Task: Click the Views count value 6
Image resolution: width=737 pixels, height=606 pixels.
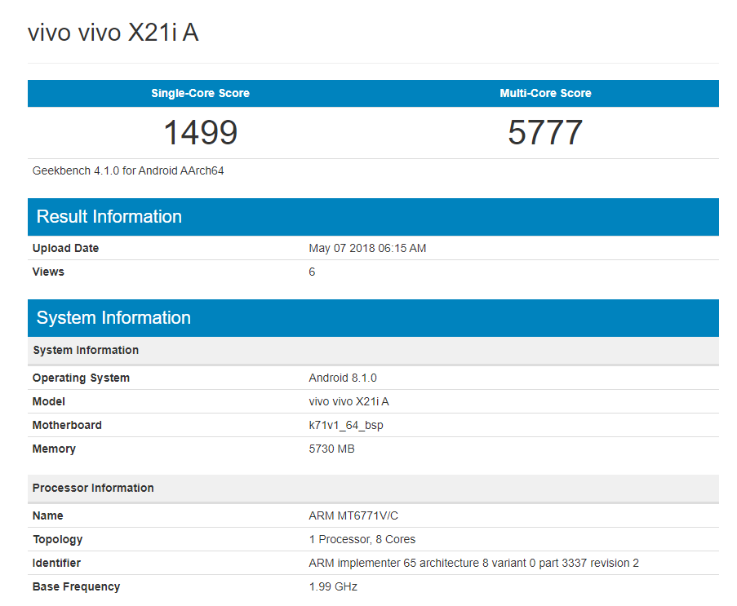Action: (312, 272)
